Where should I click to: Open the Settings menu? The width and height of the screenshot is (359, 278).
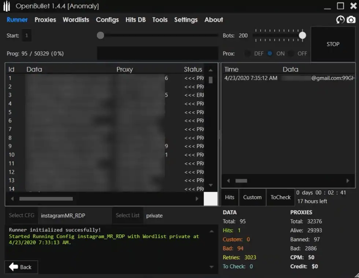point(186,20)
